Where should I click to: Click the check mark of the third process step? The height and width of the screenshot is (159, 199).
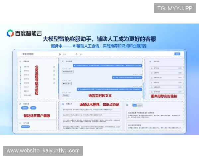54,75
